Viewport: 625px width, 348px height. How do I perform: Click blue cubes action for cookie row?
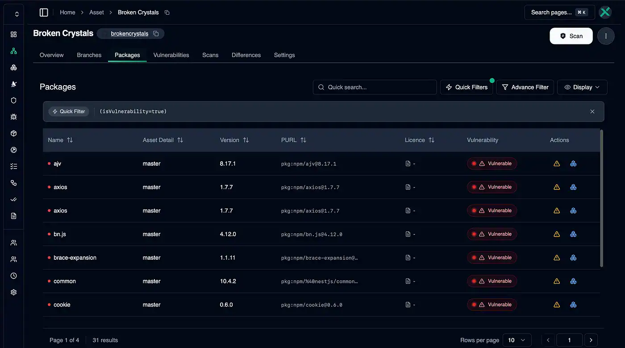(x=573, y=305)
